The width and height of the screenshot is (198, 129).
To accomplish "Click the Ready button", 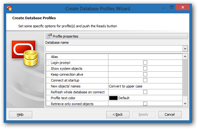I will click(144, 114).
